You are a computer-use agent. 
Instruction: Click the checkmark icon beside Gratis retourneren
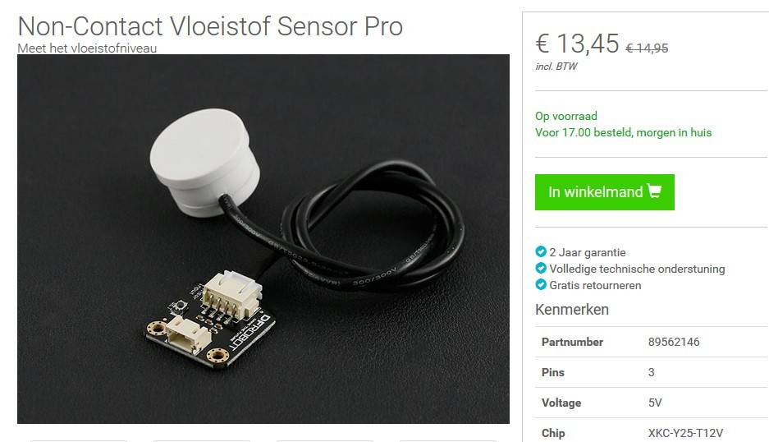[541, 284]
